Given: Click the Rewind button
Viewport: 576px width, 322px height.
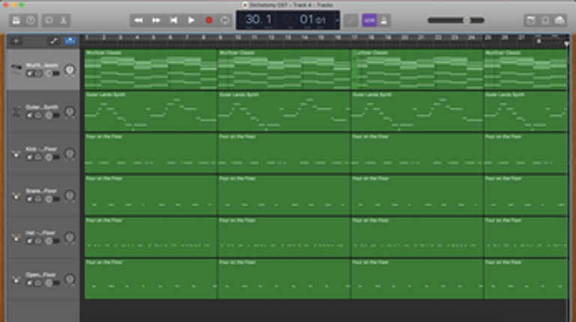Looking at the screenshot, I should pyautogui.click(x=139, y=20).
